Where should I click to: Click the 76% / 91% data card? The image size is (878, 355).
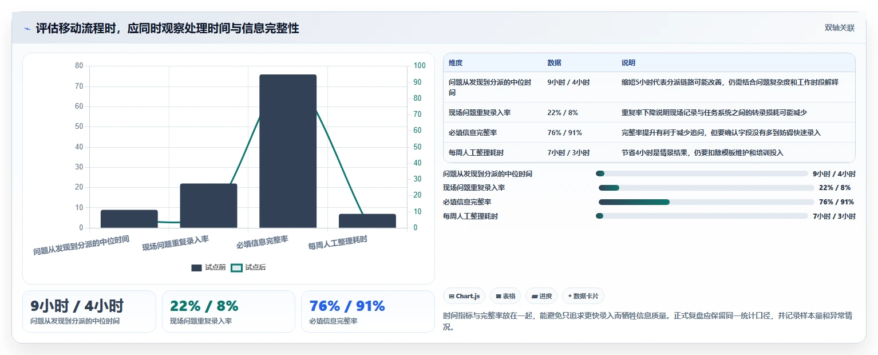point(368,311)
